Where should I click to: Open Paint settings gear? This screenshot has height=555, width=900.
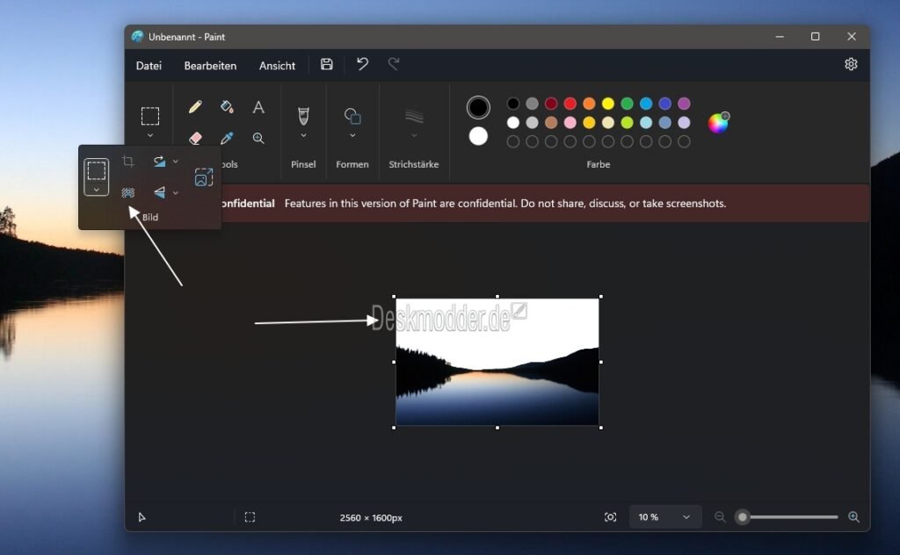[851, 64]
